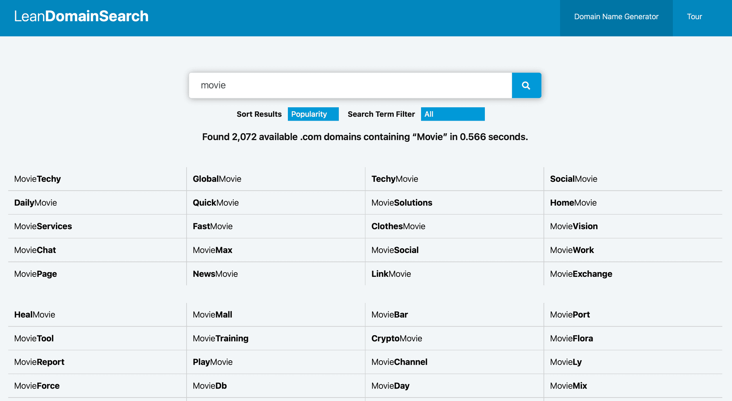The height and width of the screenshot is (401, 732).
Task: Select the TechyMovie domain
Action: point(395,179)
